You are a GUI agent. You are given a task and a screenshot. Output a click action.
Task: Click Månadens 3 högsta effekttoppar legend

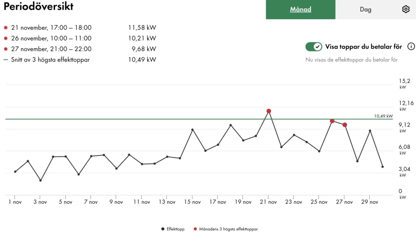point(226,229)
